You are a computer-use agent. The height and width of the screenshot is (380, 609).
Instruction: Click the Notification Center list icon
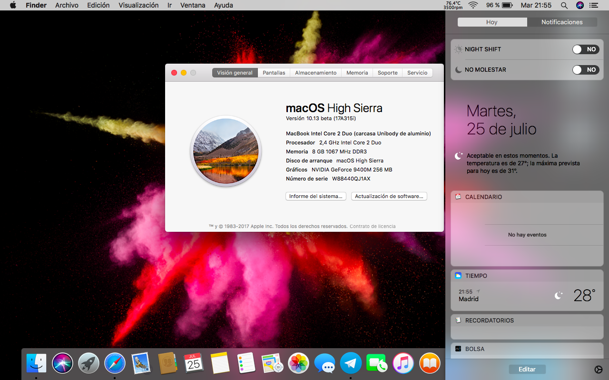(x=594, y=5)
